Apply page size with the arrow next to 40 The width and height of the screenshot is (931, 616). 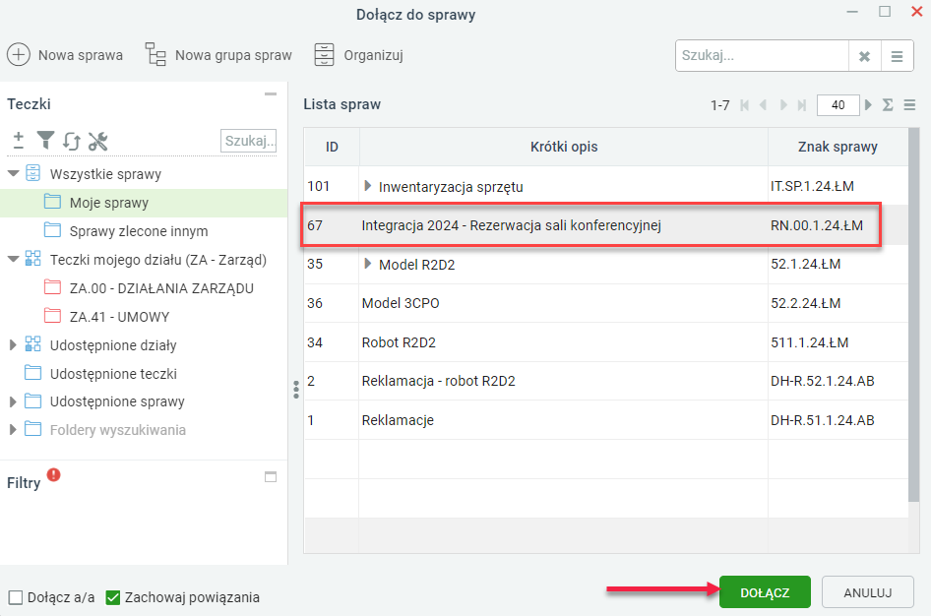point(869,105)
